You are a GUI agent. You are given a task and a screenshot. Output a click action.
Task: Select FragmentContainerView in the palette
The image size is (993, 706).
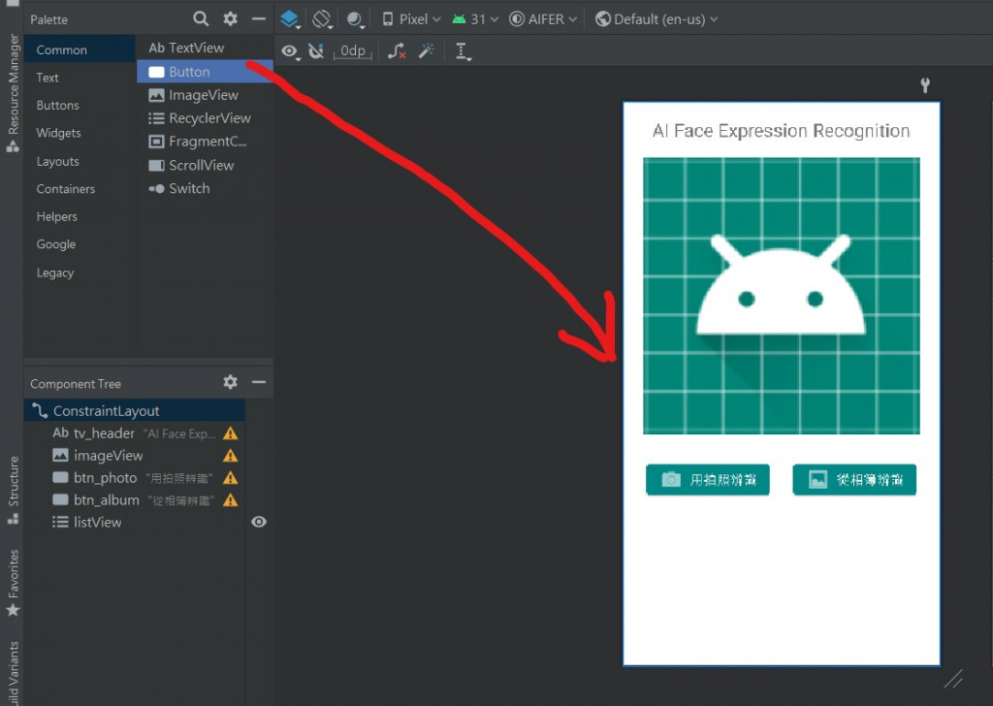point(205,142)
